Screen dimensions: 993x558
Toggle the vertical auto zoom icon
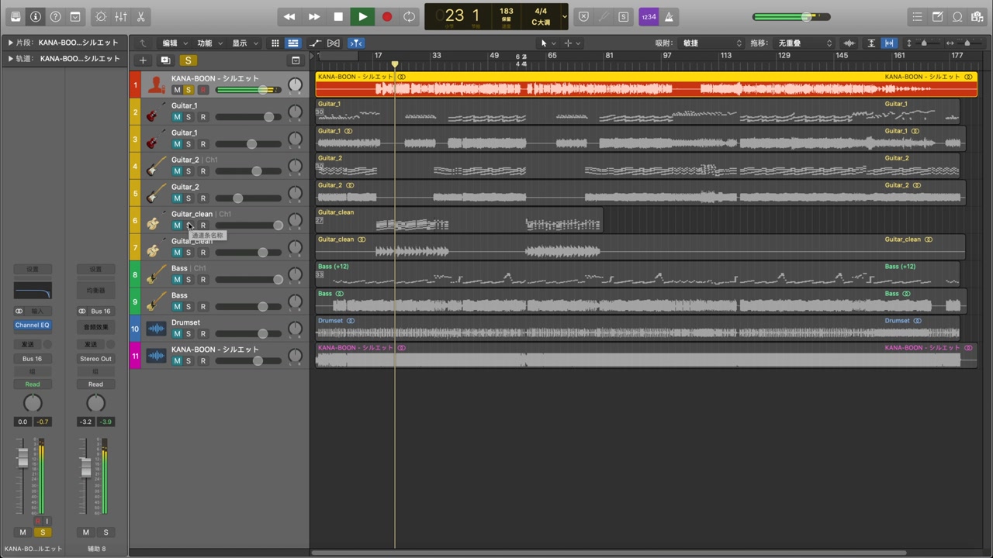[x=871, y=43]
